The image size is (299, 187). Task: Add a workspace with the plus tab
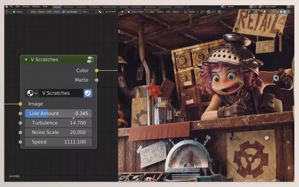pos(187,7)
